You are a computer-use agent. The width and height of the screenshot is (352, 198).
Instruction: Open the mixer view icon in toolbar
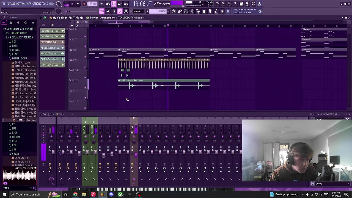[x=192, y=11]
